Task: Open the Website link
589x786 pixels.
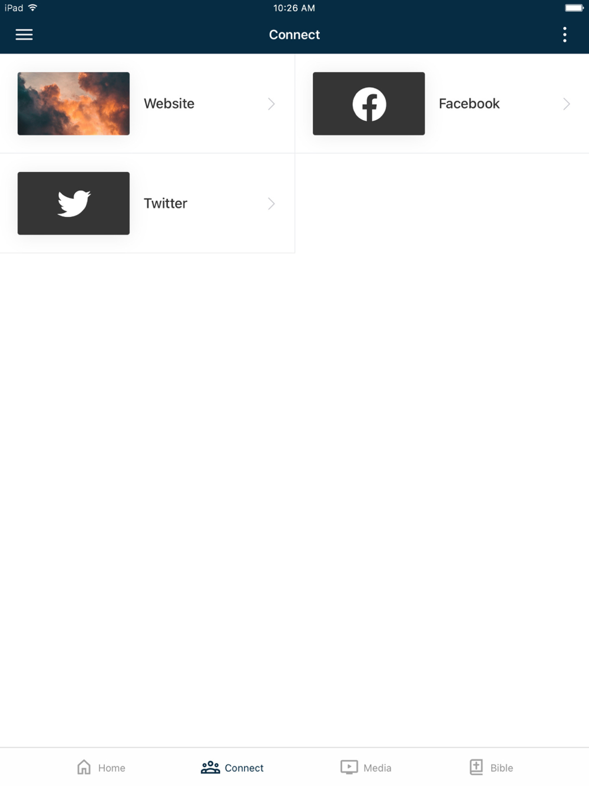Action: [147, 104]
